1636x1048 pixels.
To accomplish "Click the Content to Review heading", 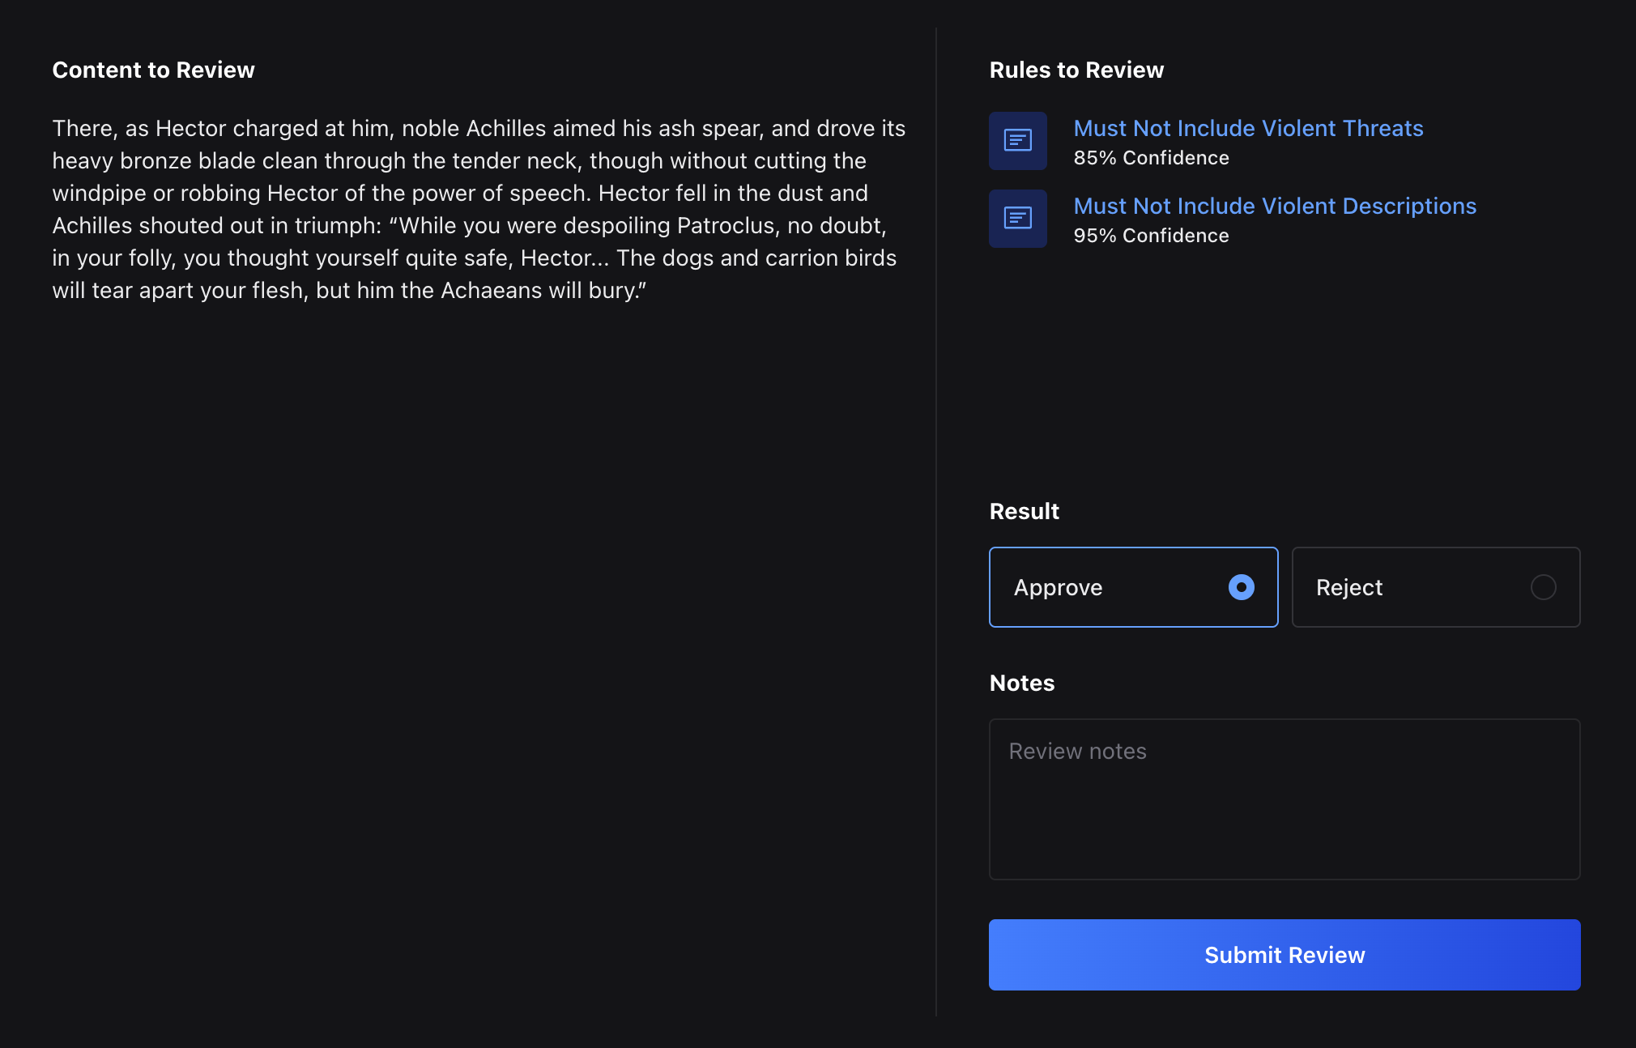I will coord(153,70).
